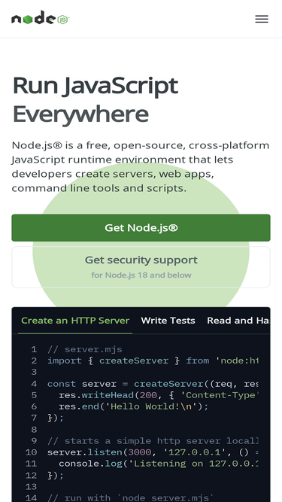
Task: Click the import createServer code line
Action: (x=153, y=361)
